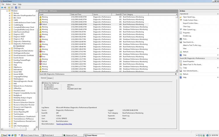Image resolution: width=219 pixels, height=137 pixels.
Task: Switch to Roxio Creator 9 Home taskbar button
Action: pyautogui.click(x=31, y=135)
